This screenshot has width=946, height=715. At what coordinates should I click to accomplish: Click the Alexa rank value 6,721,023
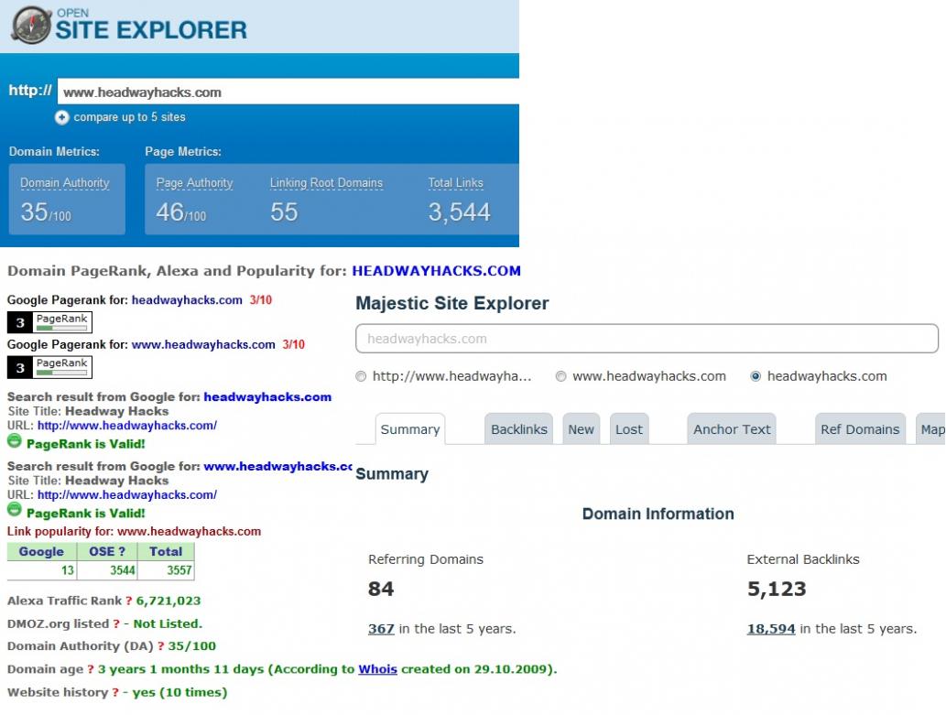click(169, 601)
